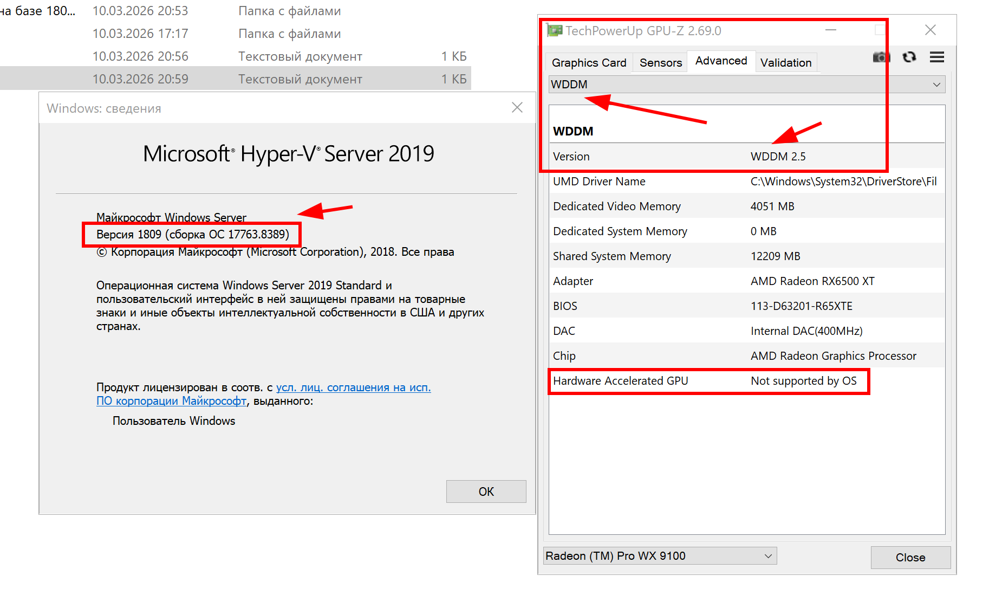
Task: Select the Hardware Accelerated GPU row
Action: coord(747,380)
